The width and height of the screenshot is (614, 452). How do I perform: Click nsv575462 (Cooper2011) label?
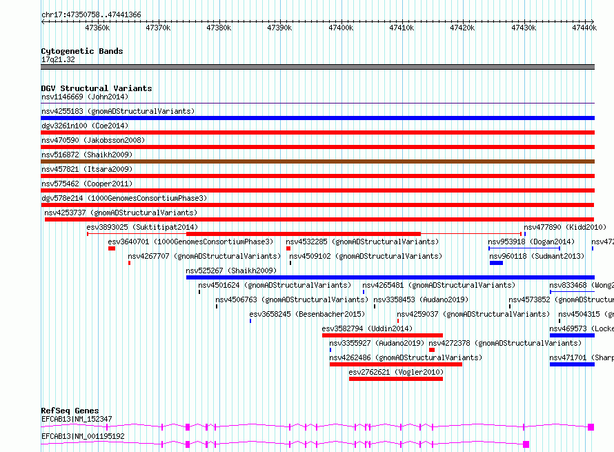pyautogui.click(x=87, y=184)
